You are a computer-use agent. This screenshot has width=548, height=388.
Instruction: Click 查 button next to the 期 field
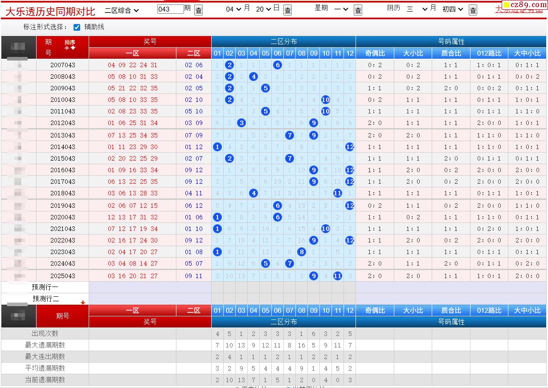coord(198,10)
